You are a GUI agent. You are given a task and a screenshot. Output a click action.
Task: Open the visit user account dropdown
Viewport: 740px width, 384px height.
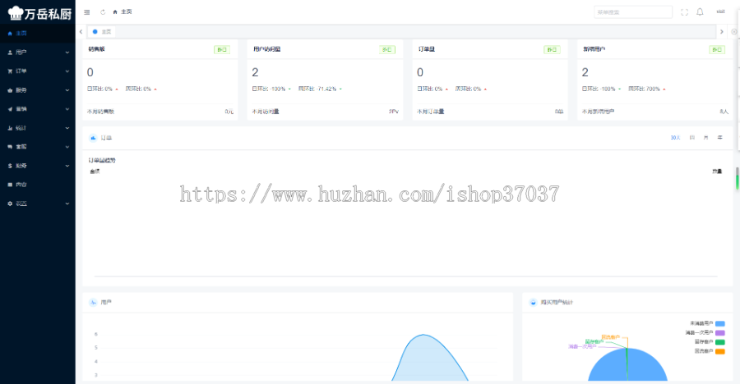(720, 11)
